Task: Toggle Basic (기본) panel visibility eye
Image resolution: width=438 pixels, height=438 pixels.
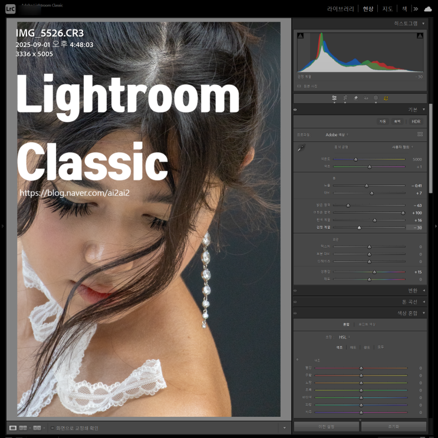Action: pyautogui.click(x=295, y=110)
